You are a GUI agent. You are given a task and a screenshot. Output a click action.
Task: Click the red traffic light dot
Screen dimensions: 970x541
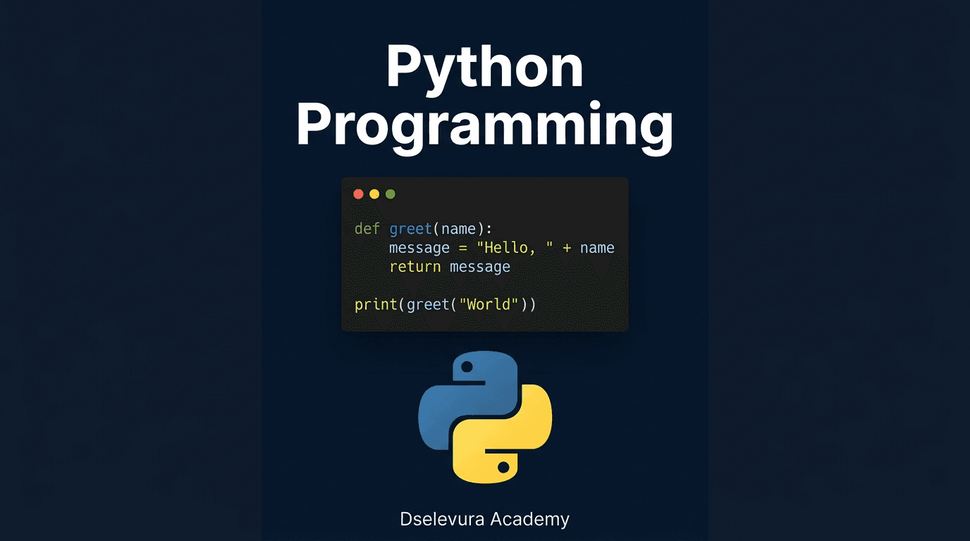point(359,193)
